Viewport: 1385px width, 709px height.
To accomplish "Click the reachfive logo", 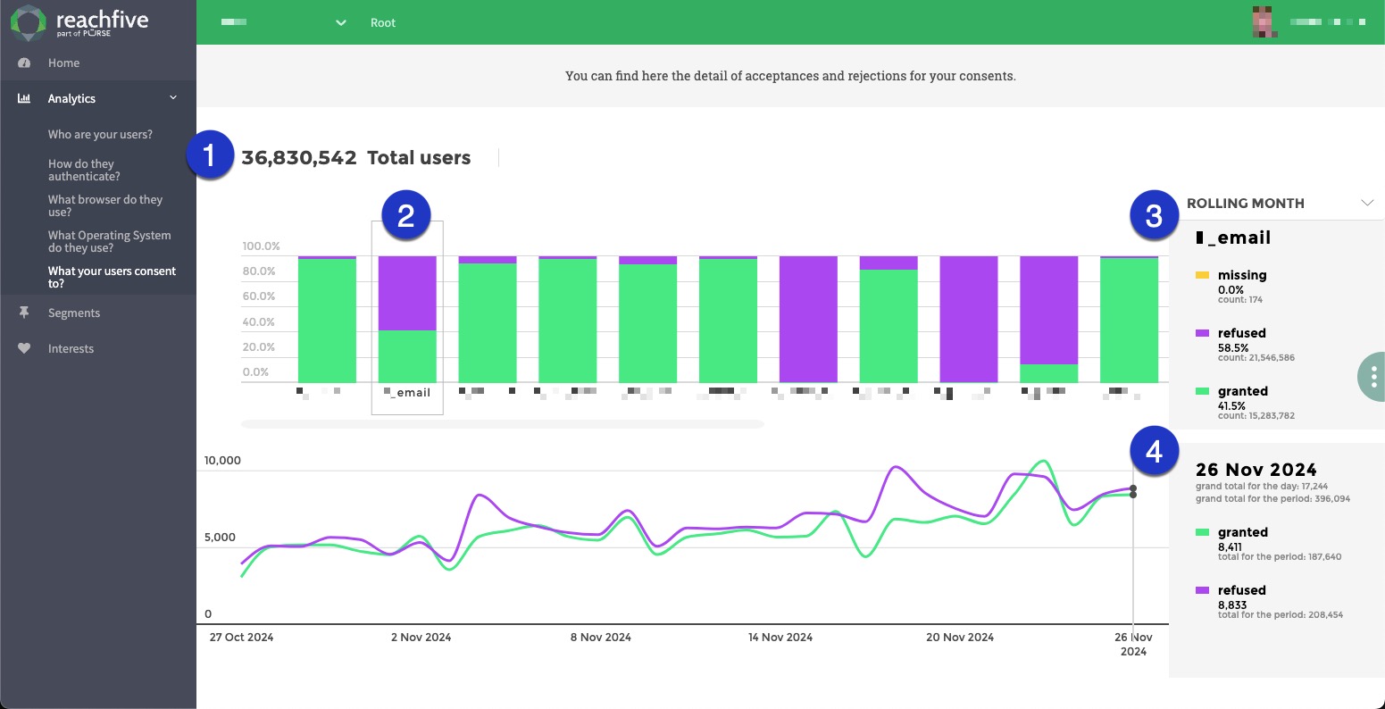I will [79, 22].
